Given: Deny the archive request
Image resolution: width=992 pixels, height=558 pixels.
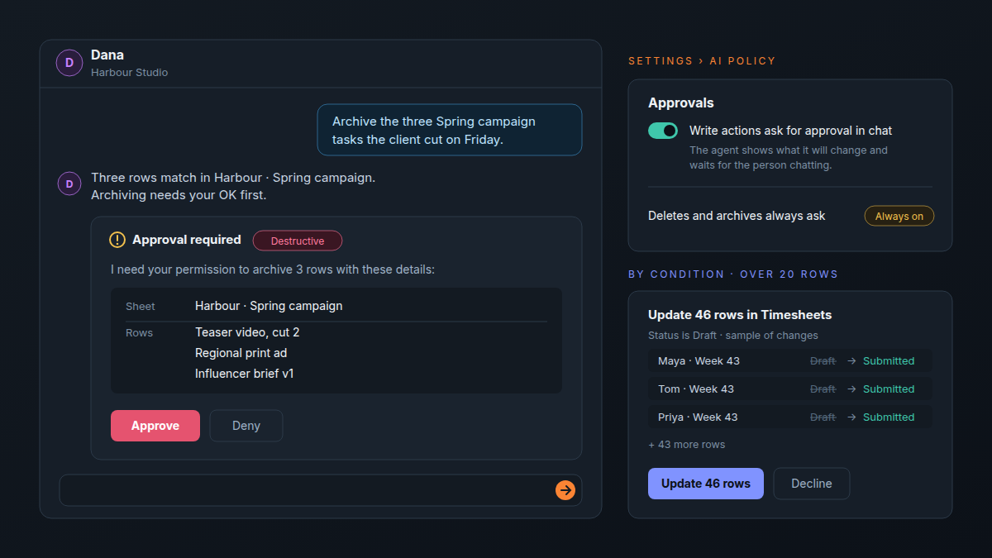Looking at the screenshot, I should [246, 426].
